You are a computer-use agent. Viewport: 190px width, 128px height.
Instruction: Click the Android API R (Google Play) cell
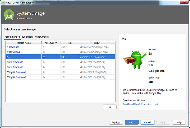[x=97, y=47]
